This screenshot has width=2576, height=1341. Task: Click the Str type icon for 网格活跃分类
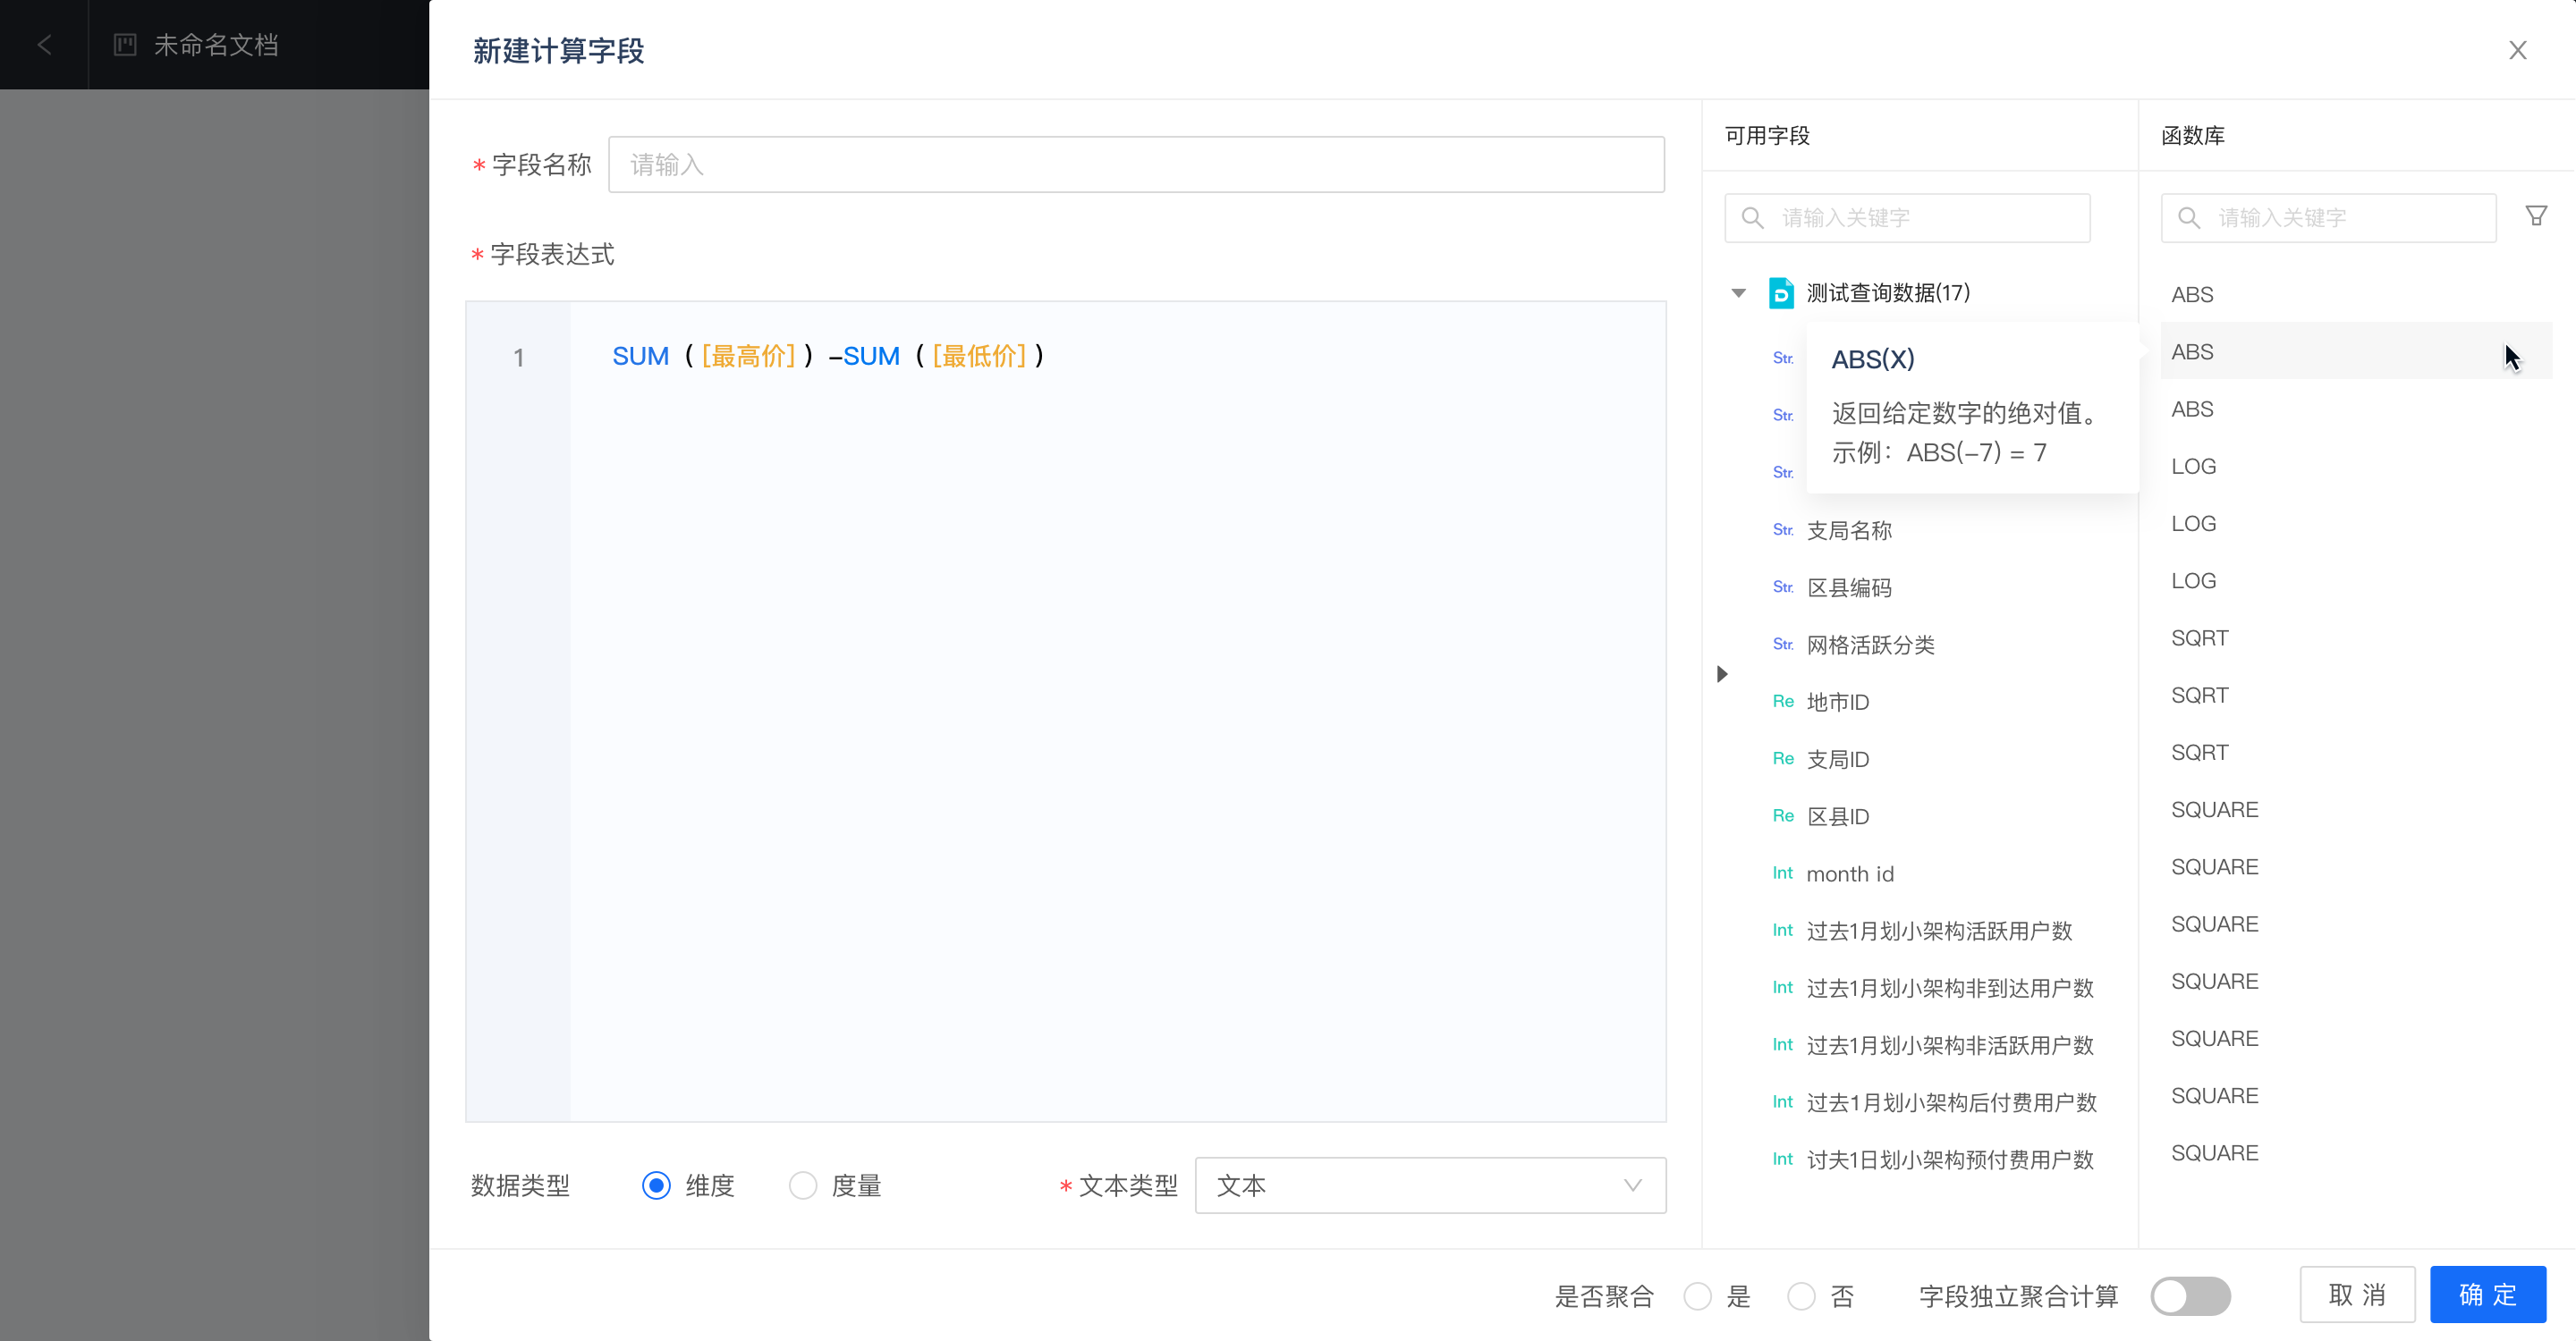(x=1783, y=645)
